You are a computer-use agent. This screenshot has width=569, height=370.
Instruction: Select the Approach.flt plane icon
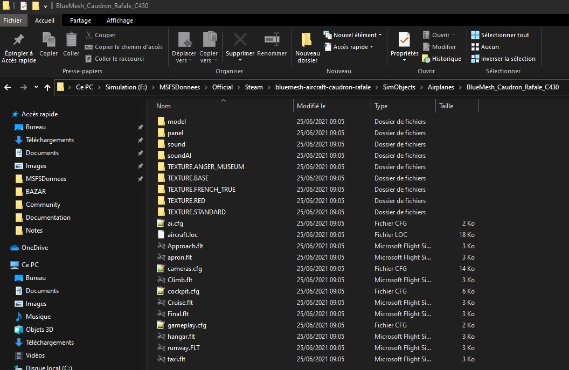click(x=161, y=246)
